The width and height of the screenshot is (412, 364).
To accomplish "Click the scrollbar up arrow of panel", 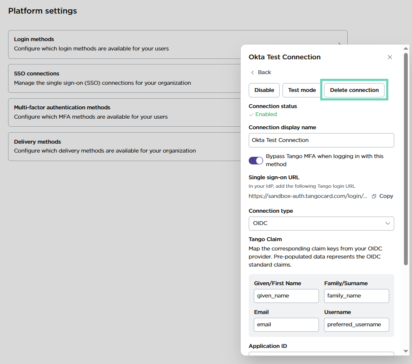I will (x=406, y=48).
